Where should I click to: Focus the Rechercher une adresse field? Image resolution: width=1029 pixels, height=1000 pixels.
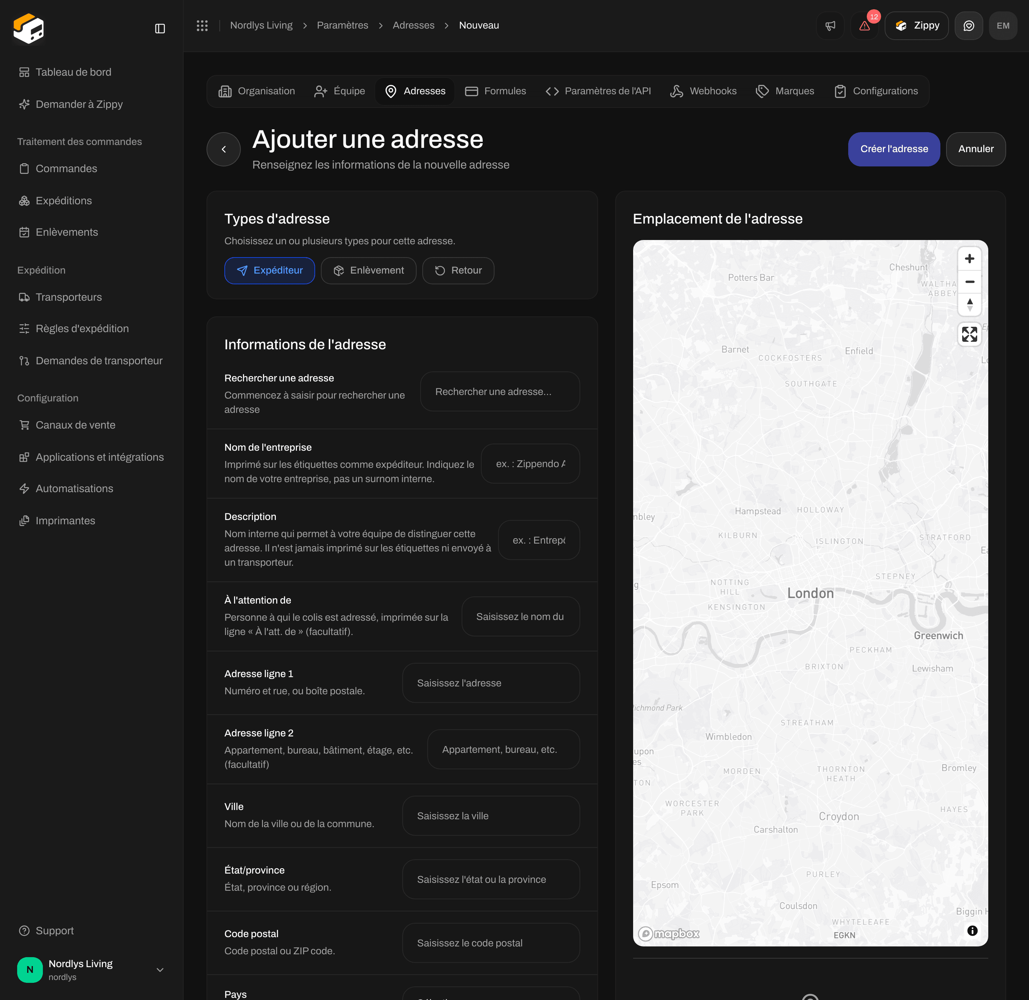pos(500,392)
